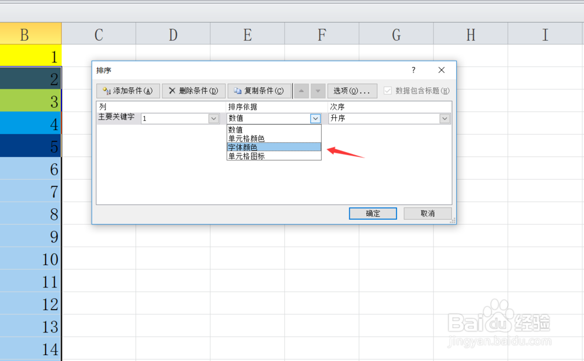The image size is (584, 361).
Task: Select column D header
Action: point(173,33)
